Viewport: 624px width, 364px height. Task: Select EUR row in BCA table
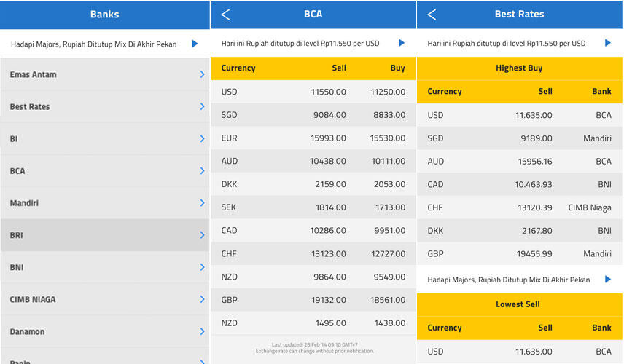tap(313, 138)
